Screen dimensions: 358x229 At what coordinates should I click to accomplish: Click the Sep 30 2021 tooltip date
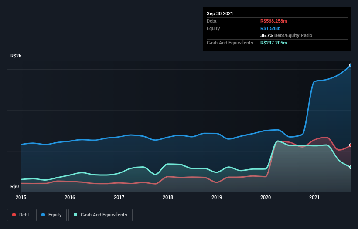pyautogui.click(x=220, y=13)
